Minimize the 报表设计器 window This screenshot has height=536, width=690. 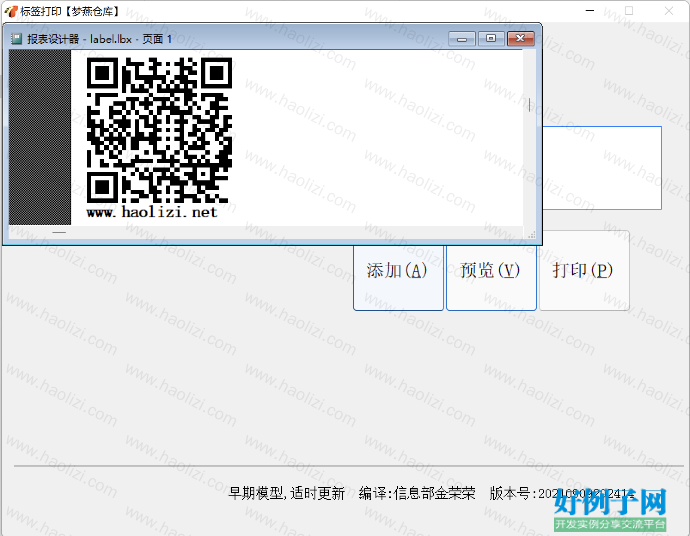pos(462,39)
